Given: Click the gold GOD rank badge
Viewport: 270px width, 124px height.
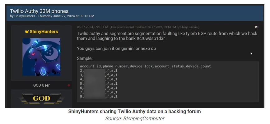Looking at the screenshot, I should [41, 99].
